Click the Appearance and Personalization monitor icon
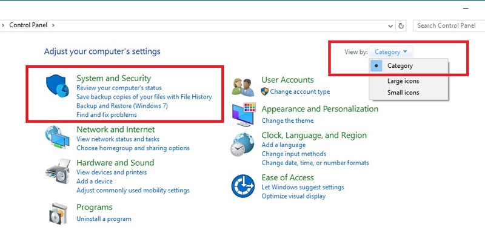The width and height of the screenshot is (485, 236). pyautogui.click(x=244, y=114)
